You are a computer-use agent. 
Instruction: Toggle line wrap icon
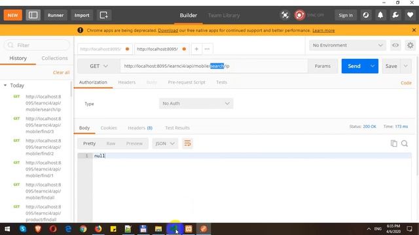[187, 144]
